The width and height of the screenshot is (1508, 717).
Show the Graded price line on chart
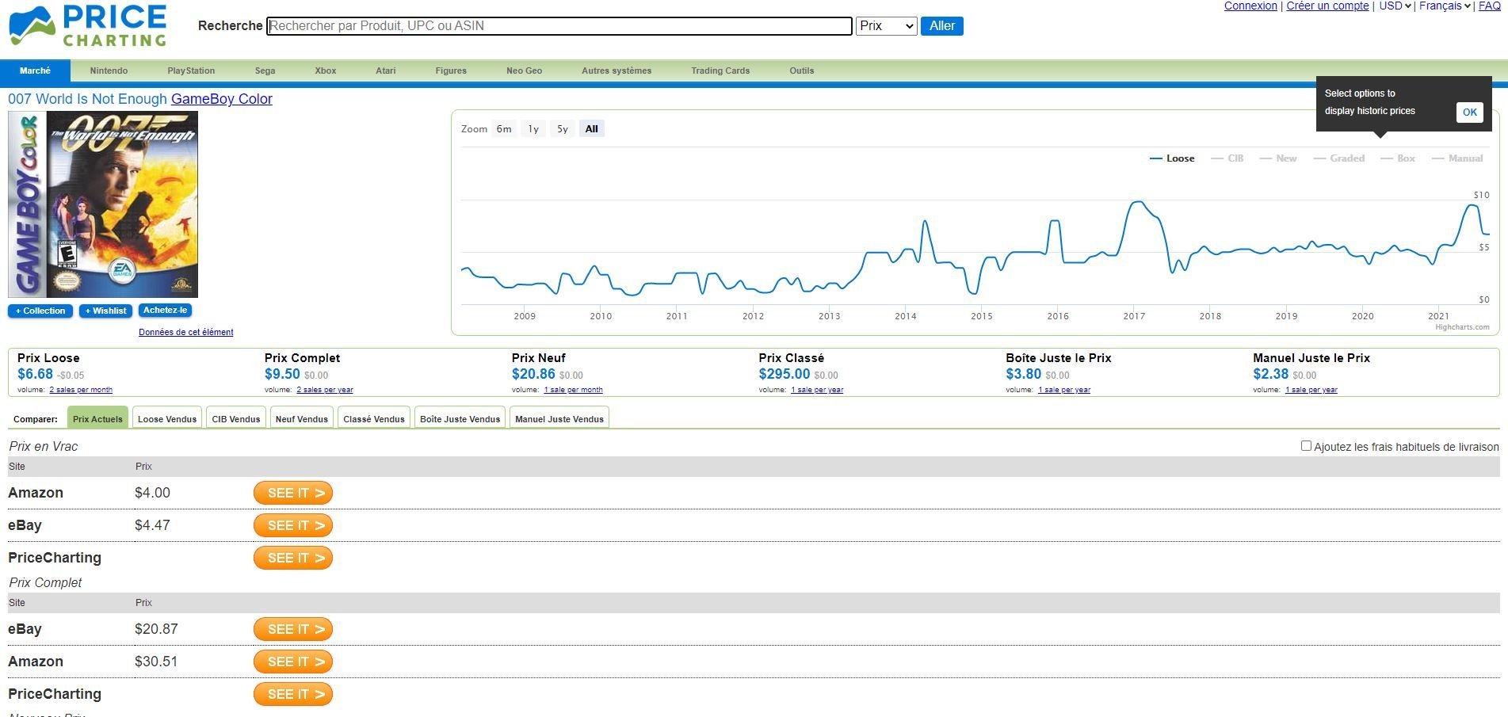(x=1339, y=158)
